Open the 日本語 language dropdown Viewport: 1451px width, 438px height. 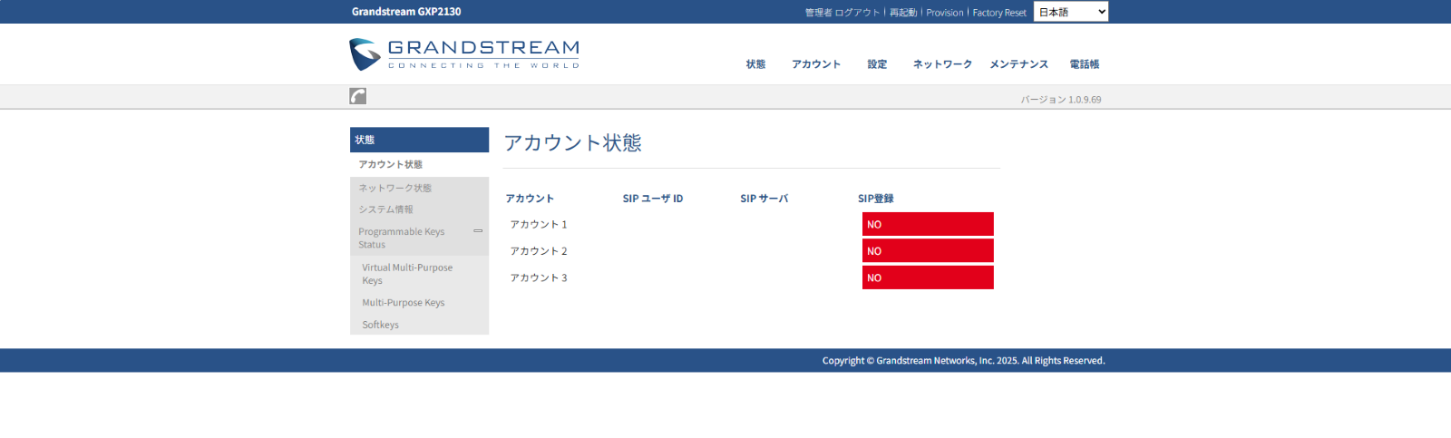(1071, 12)
